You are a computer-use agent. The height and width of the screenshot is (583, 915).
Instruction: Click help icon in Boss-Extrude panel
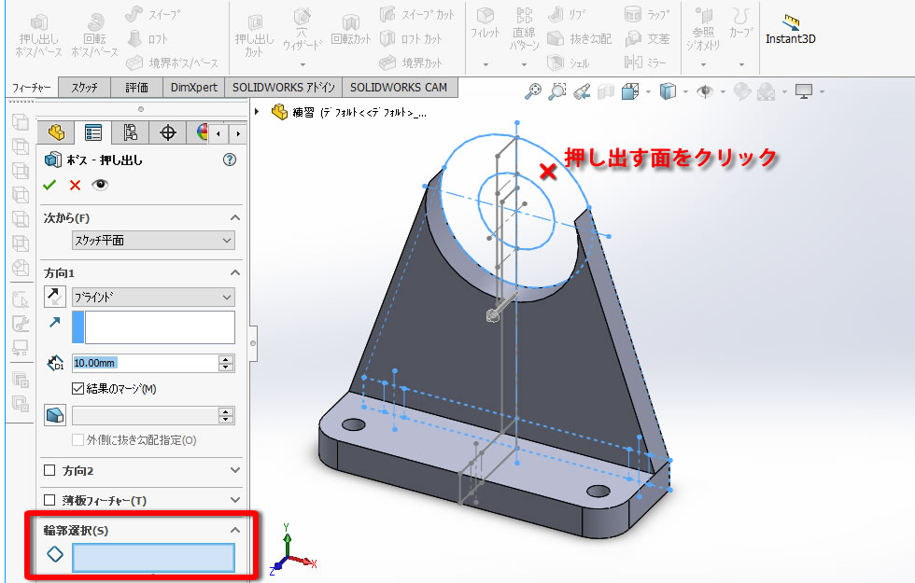tap(230, 160)
